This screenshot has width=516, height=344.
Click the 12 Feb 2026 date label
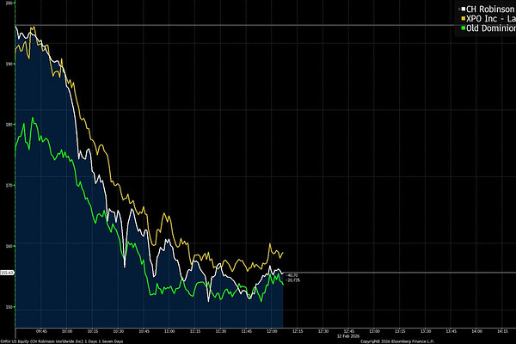[347, 336]
